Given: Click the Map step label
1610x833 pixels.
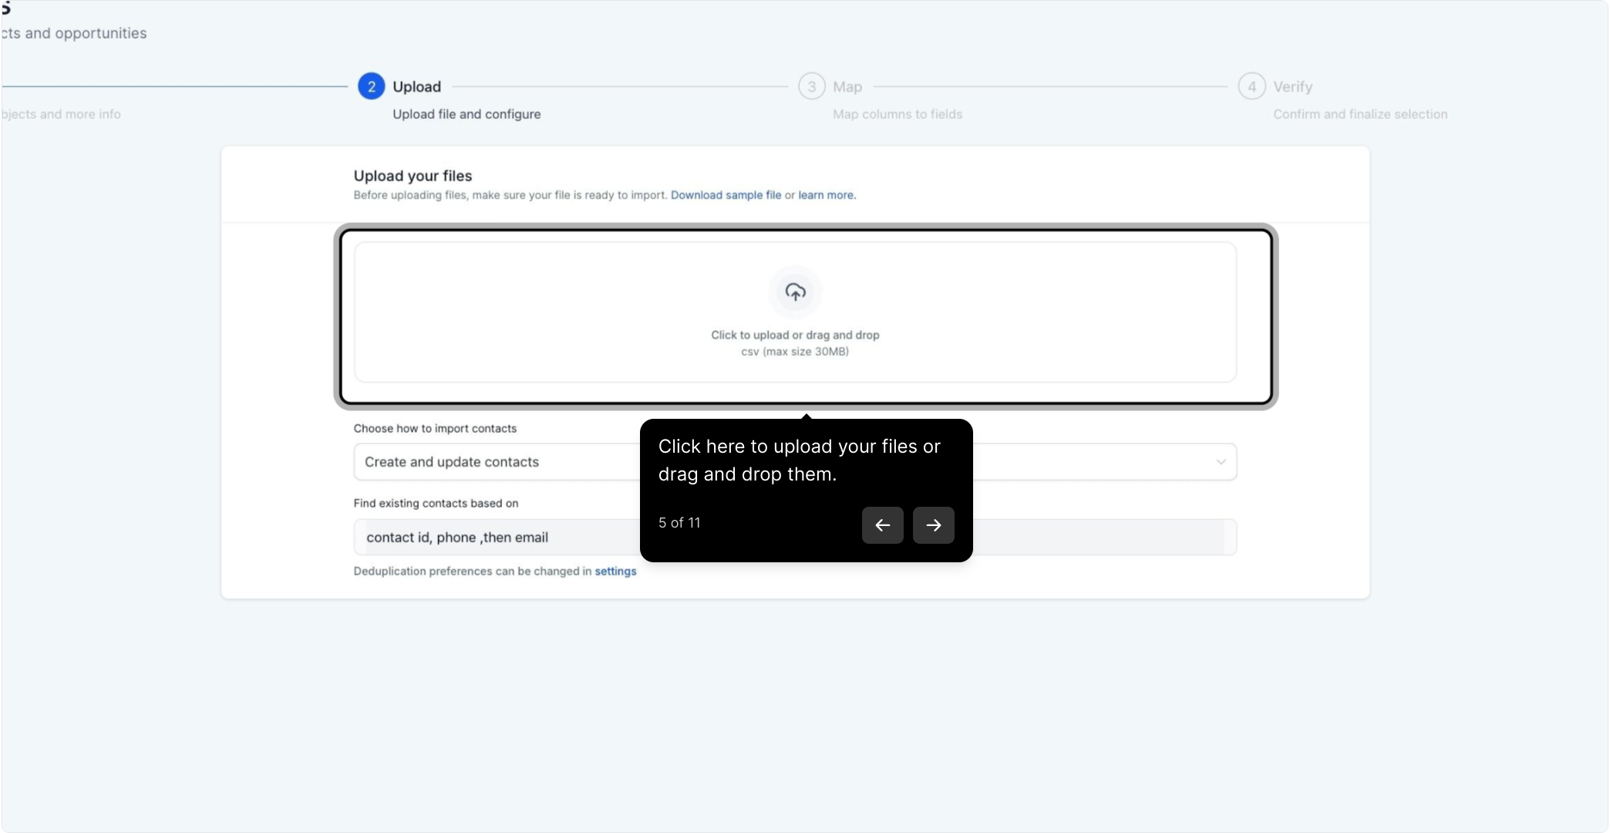Looking at the screenshot, I should (x=847, y=86).
